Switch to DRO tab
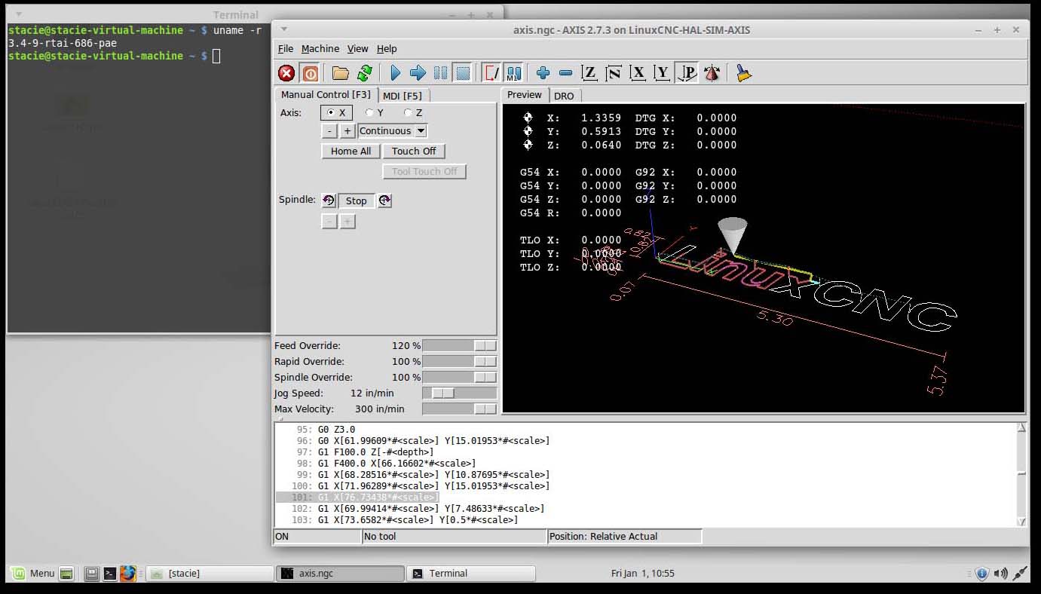 pyautogui.click(x=564, y=96)
